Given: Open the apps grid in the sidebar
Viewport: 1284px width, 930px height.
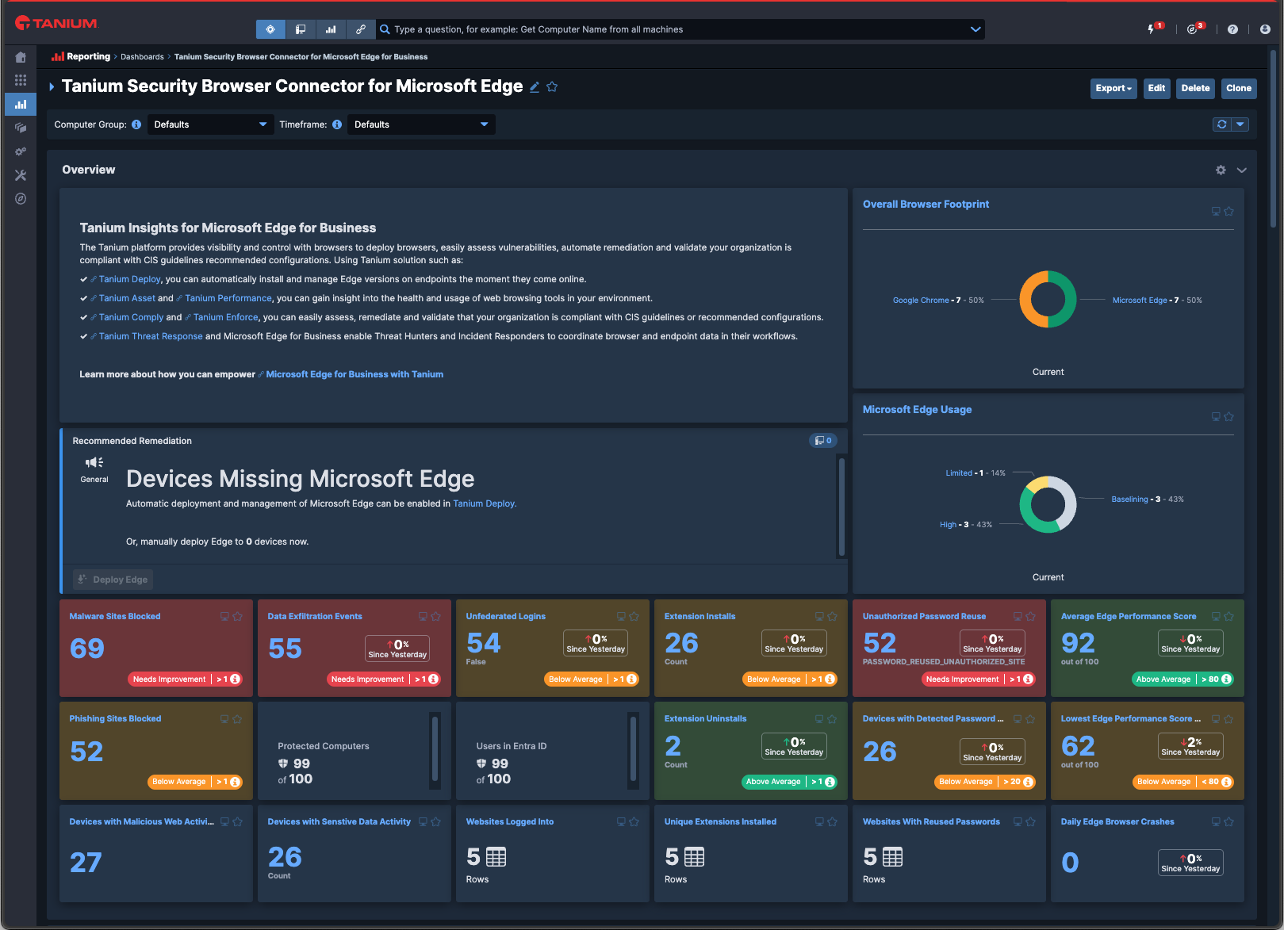Looking at the screenshot, I should (x=21, y=80).
